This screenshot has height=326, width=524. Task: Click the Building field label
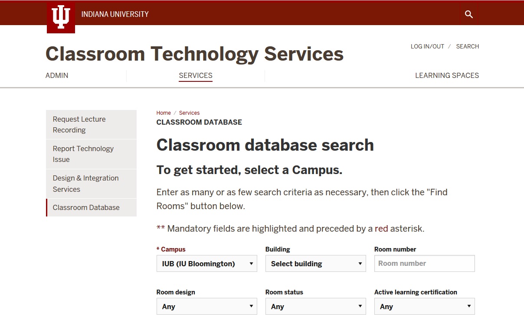278,249
